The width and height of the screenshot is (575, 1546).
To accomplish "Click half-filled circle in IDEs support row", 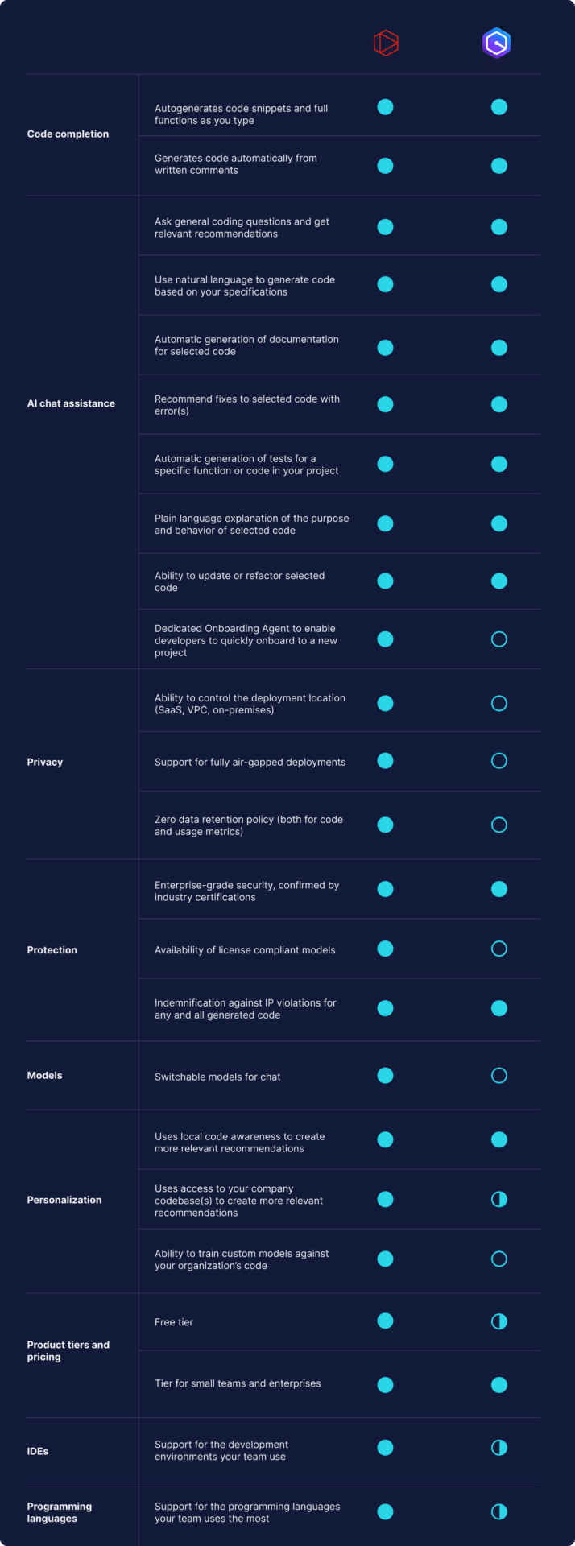I will [x=499, y=1448].
